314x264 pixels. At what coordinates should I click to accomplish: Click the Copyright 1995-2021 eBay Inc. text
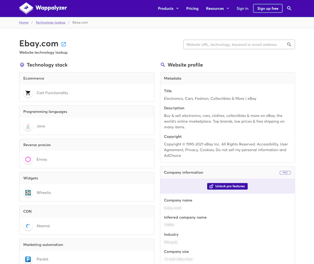coord(226,150)
